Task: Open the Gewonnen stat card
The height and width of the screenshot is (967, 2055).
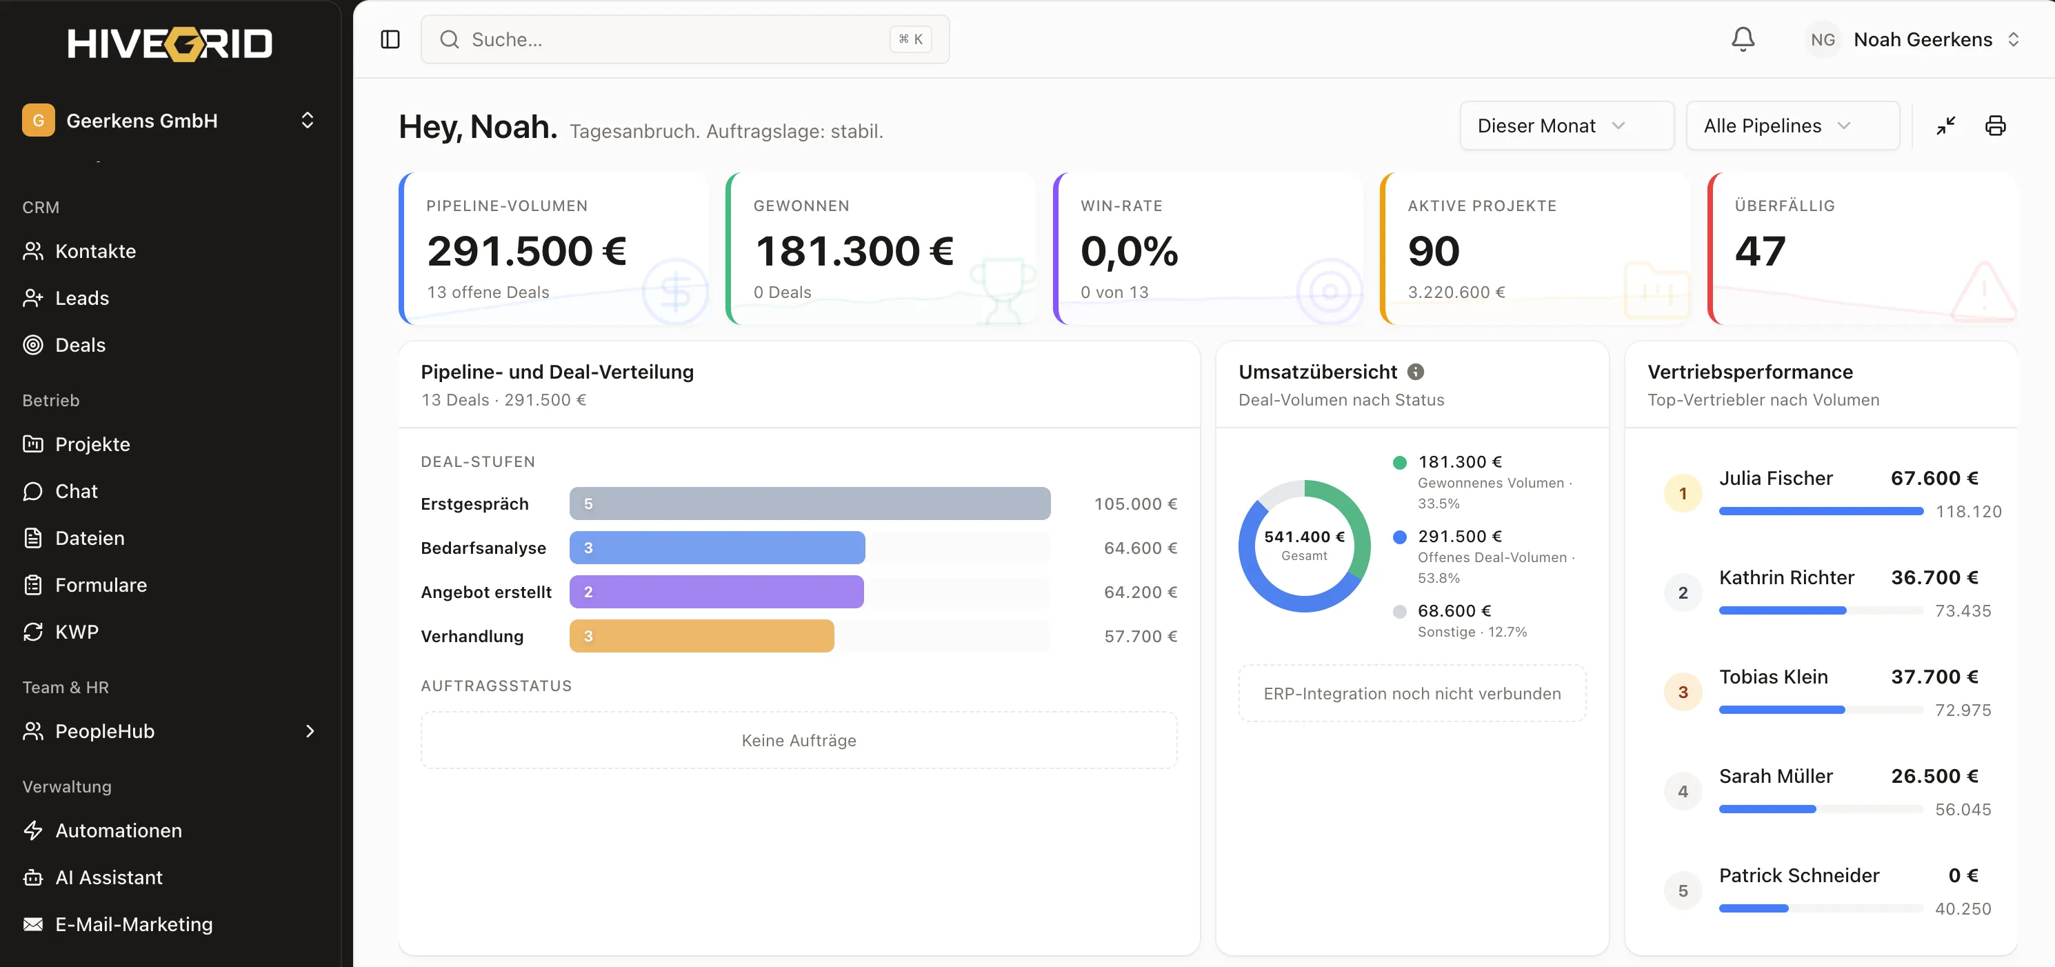Action: point(881,248)
